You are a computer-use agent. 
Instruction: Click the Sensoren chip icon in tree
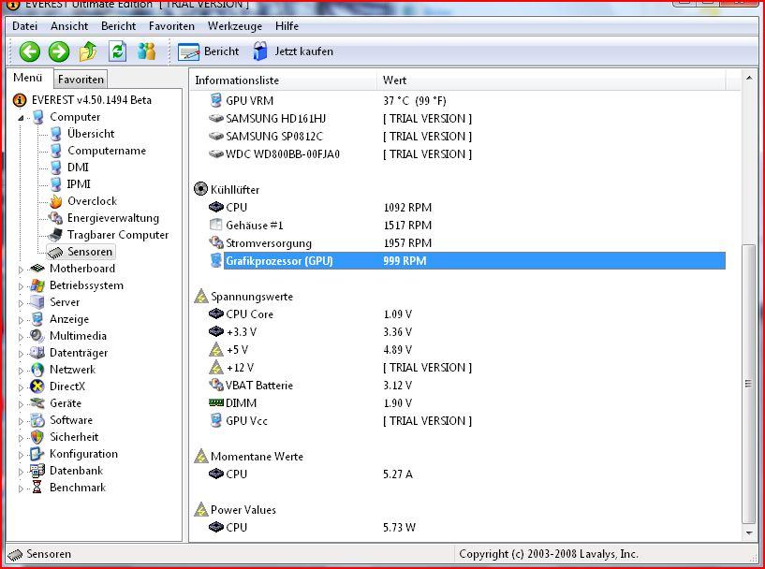(x=55, y=252)
